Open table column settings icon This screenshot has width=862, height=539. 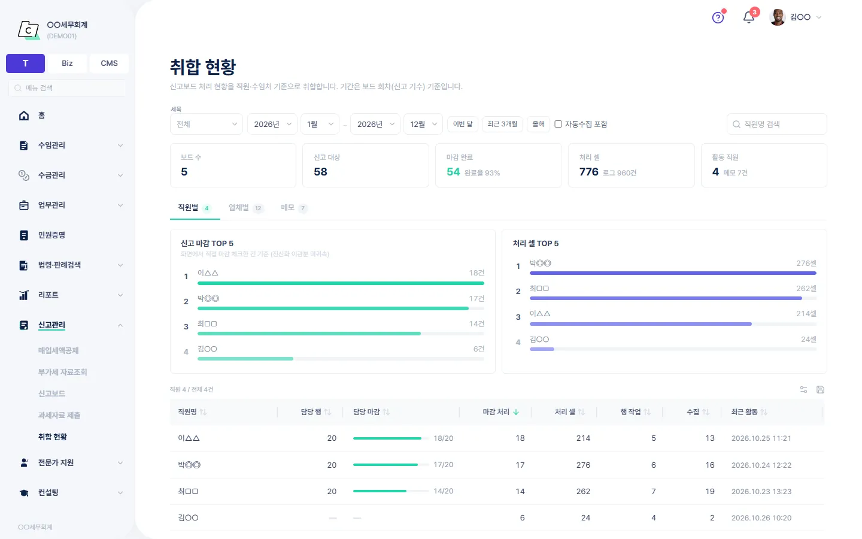[x=803, y=389]
